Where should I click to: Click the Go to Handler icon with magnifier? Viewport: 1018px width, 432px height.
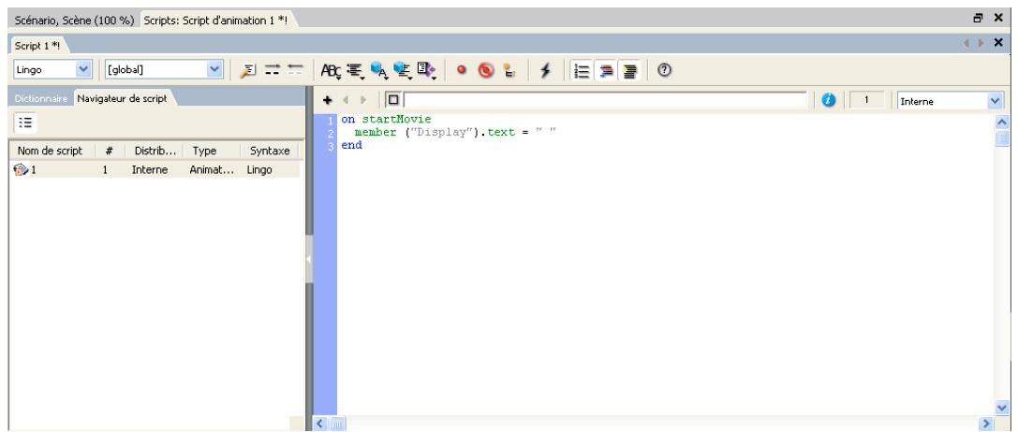click(247, 70)
